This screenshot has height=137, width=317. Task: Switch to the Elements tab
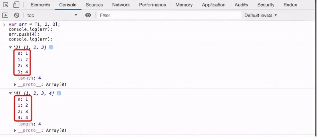tap(40, 5)
